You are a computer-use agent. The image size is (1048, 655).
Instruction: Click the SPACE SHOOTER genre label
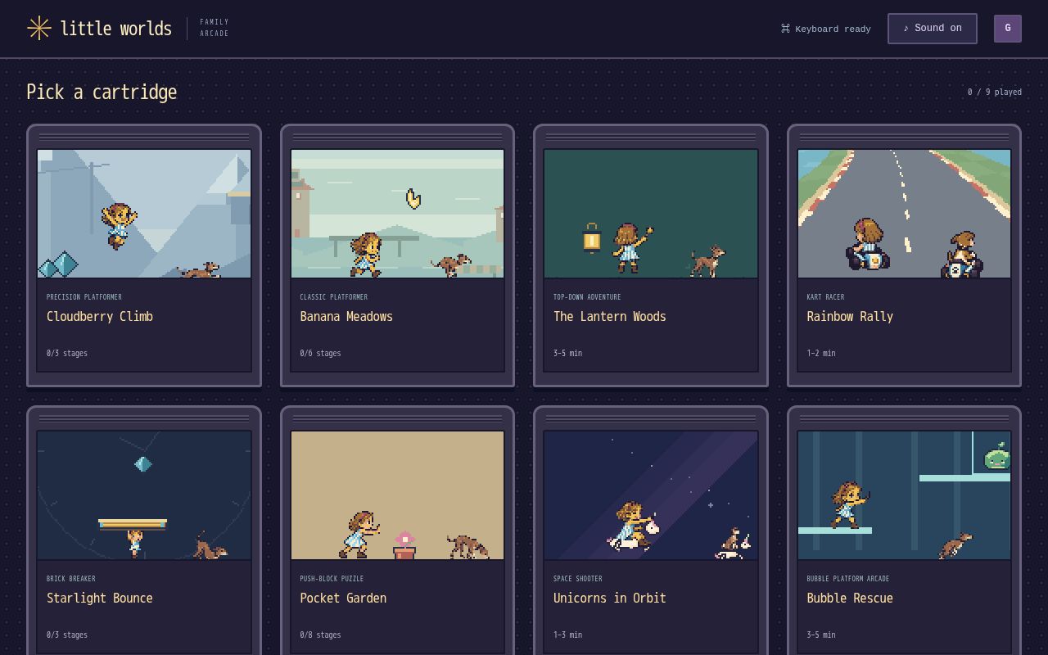click(578, 579)
